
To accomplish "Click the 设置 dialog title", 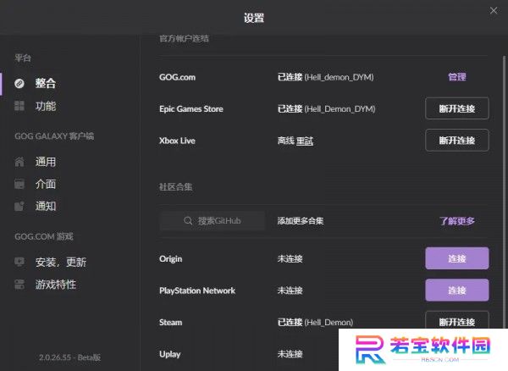I will point(254,18).
